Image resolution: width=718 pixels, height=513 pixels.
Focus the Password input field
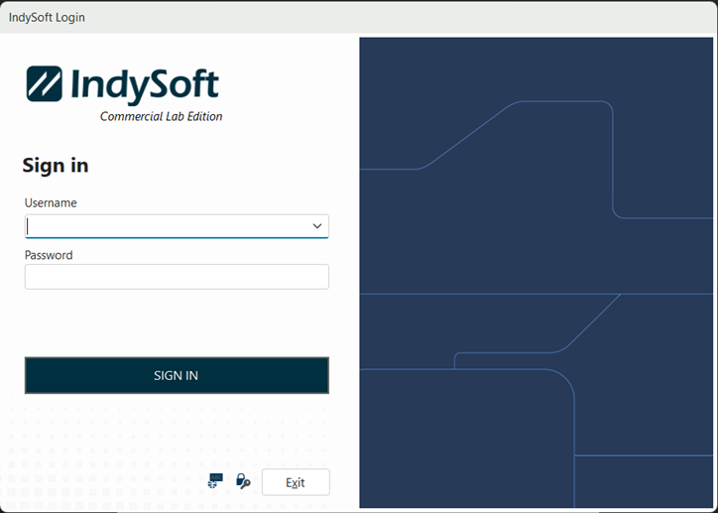point(177,277)
